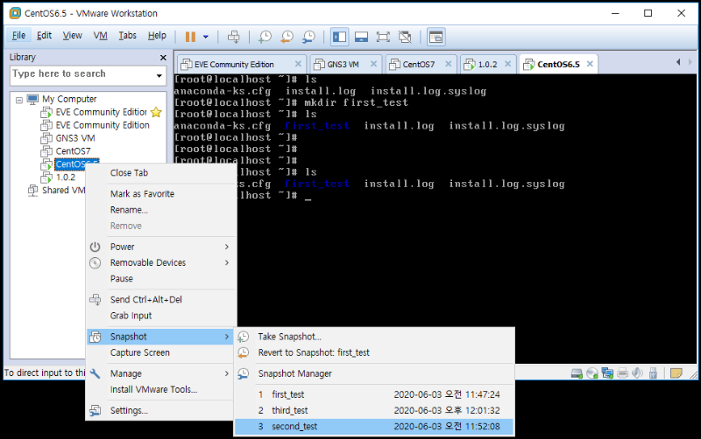Open the Edit menu
This screenshot has height=439, width=701.
[44, 35]
